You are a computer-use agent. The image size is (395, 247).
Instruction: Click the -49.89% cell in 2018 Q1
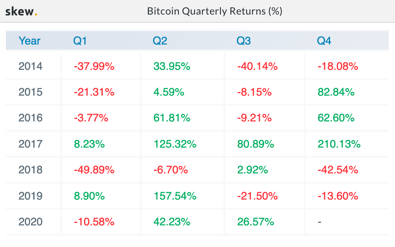[94, 170]
